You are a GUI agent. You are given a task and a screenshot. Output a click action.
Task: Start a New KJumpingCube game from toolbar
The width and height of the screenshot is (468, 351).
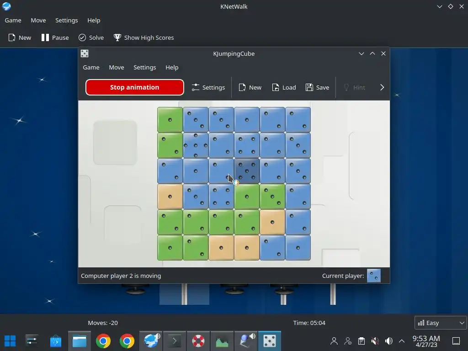pyautogui.click(x=250, y=87)
